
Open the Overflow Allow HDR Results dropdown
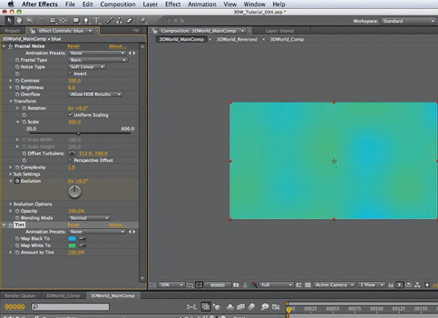[95, 94]
